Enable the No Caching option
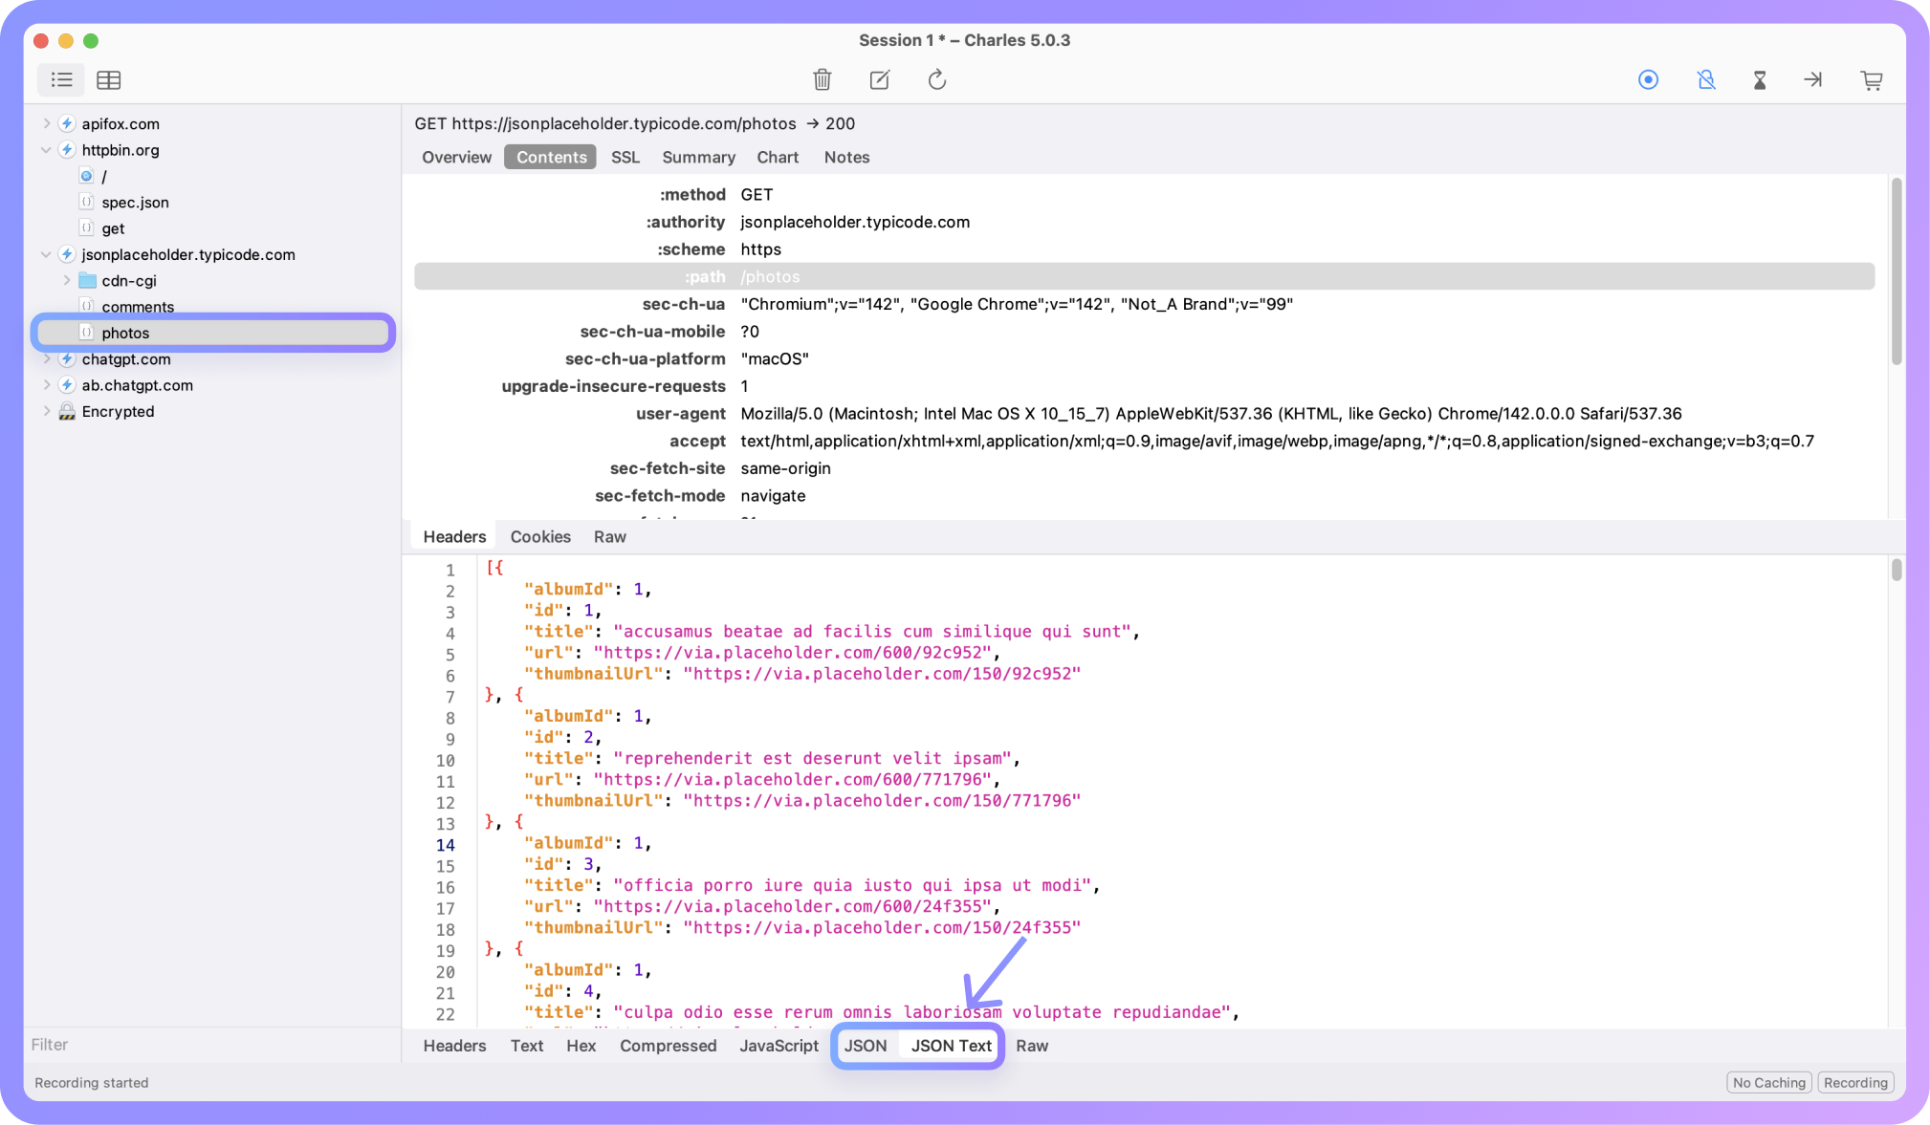Screen dimensions: 1930x1125 [1768, 1082]
